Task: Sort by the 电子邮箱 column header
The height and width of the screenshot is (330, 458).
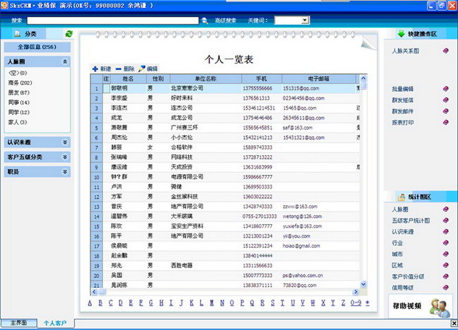Action: pyautogui.click(x=319, y=79)
